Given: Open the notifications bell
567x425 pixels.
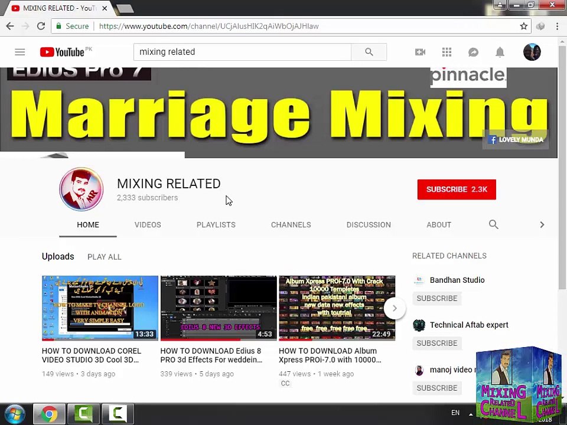Looking at the screenshot, I should (500, 52).
